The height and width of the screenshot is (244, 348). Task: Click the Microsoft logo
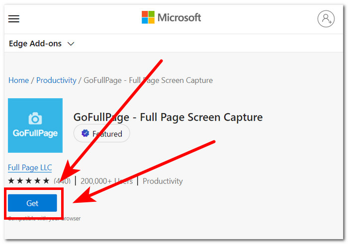click(172, 17)
